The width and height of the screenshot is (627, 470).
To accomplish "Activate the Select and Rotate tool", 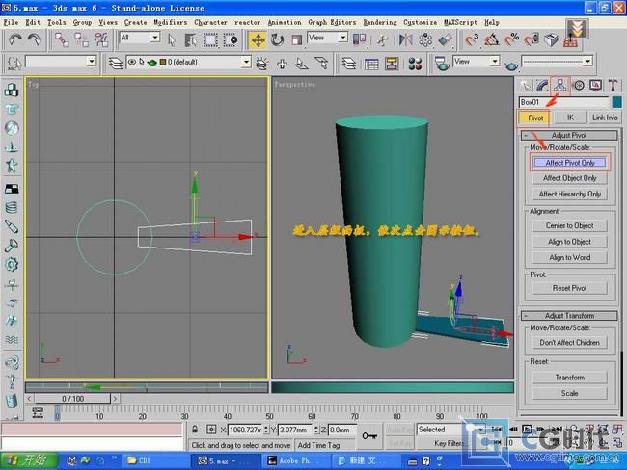I will pyautogui.click(x=277, y=39).
